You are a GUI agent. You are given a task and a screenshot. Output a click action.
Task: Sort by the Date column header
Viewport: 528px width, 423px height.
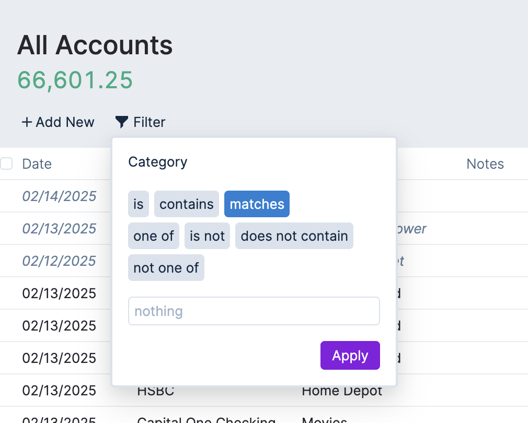click(37, 164)
